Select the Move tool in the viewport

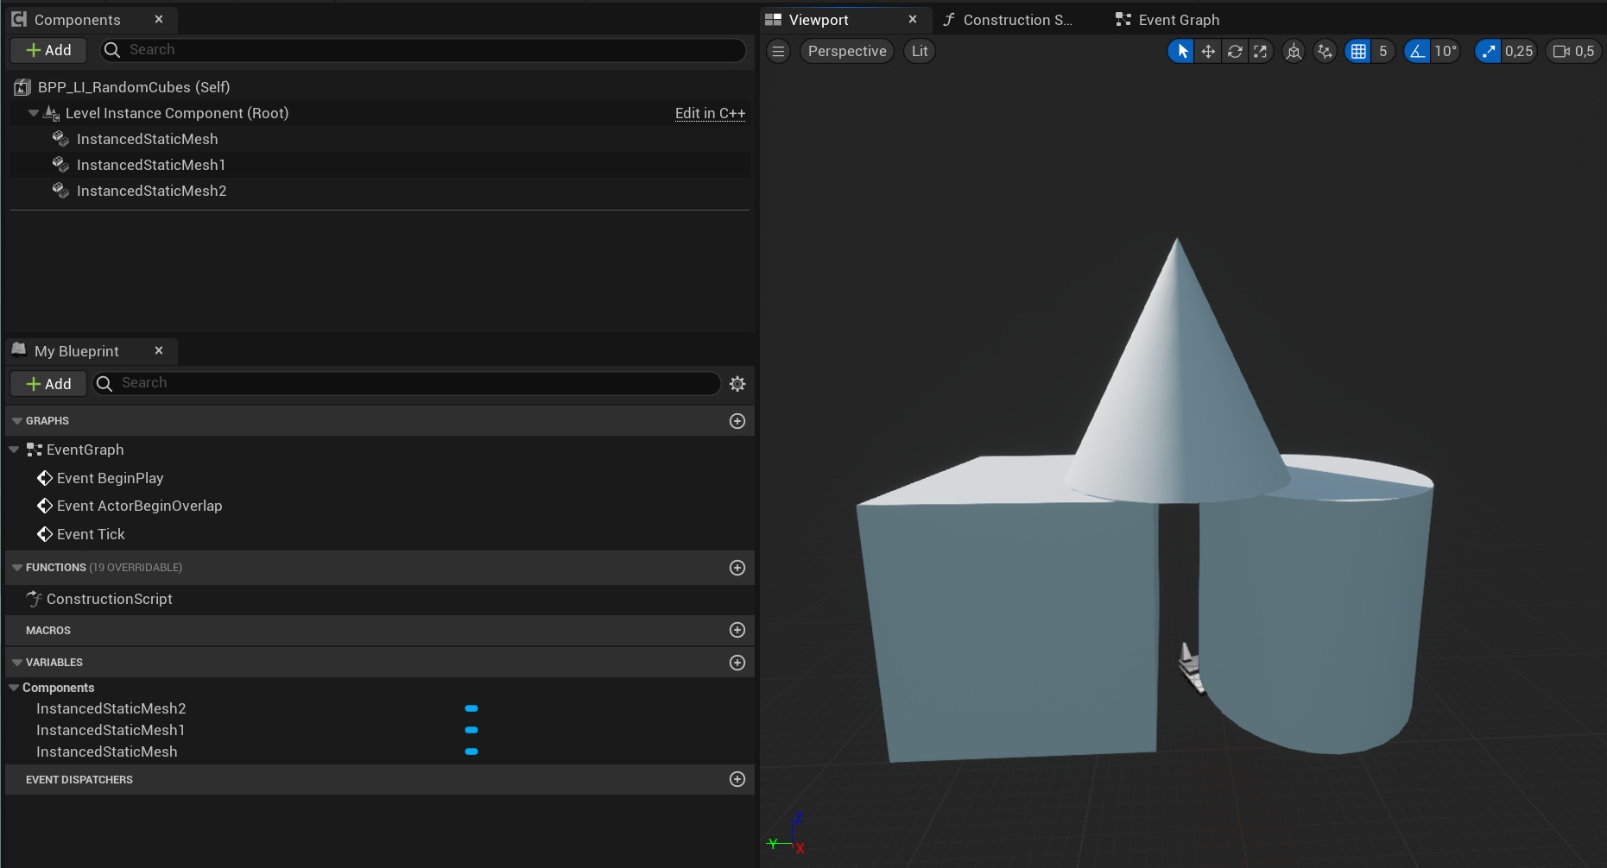coord(1208,51)
